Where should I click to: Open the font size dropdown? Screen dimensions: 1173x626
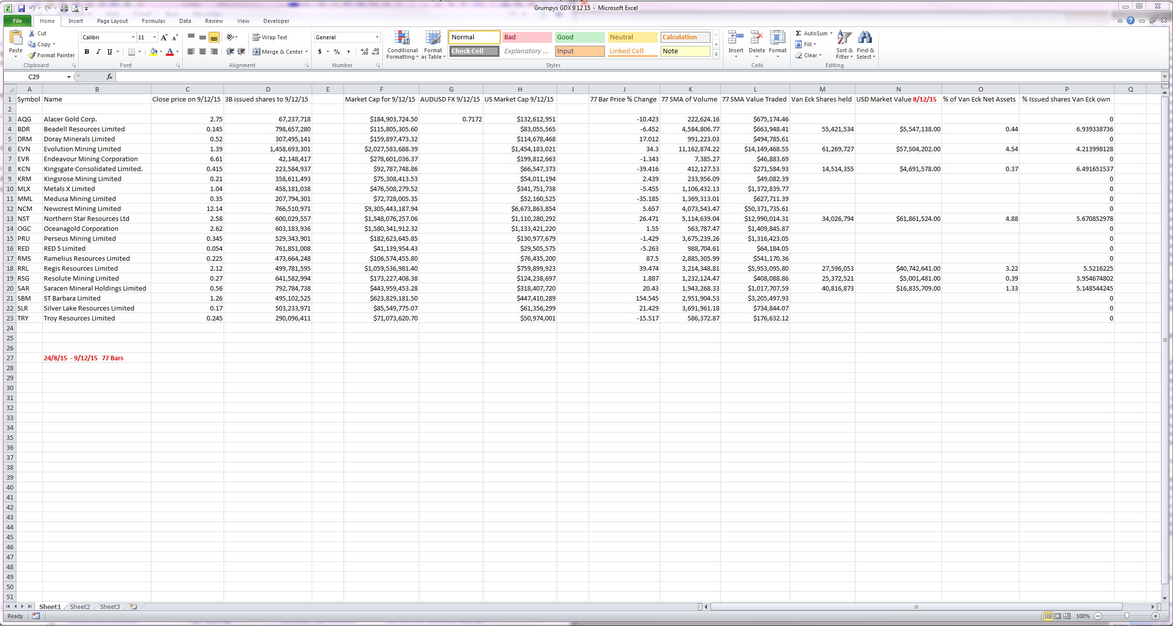pos(154,37)
